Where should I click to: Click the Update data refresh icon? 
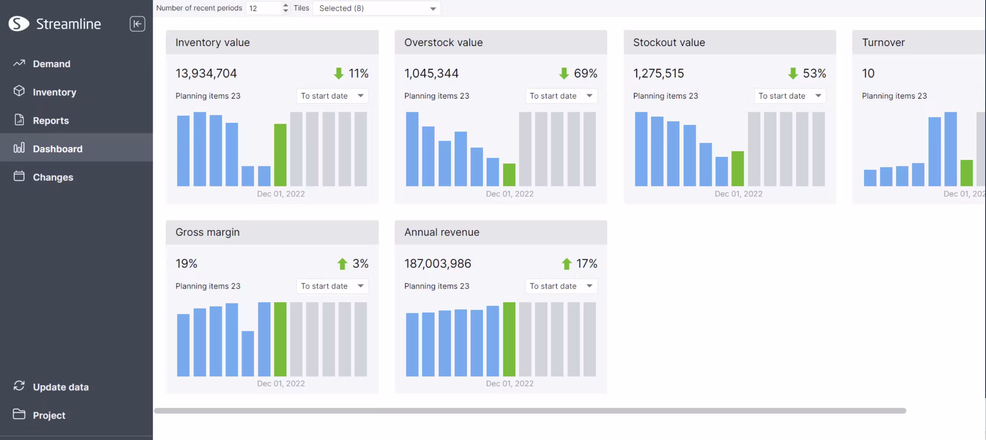pos(19,386)
